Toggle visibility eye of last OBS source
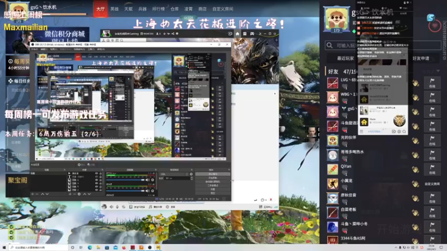 96,190
